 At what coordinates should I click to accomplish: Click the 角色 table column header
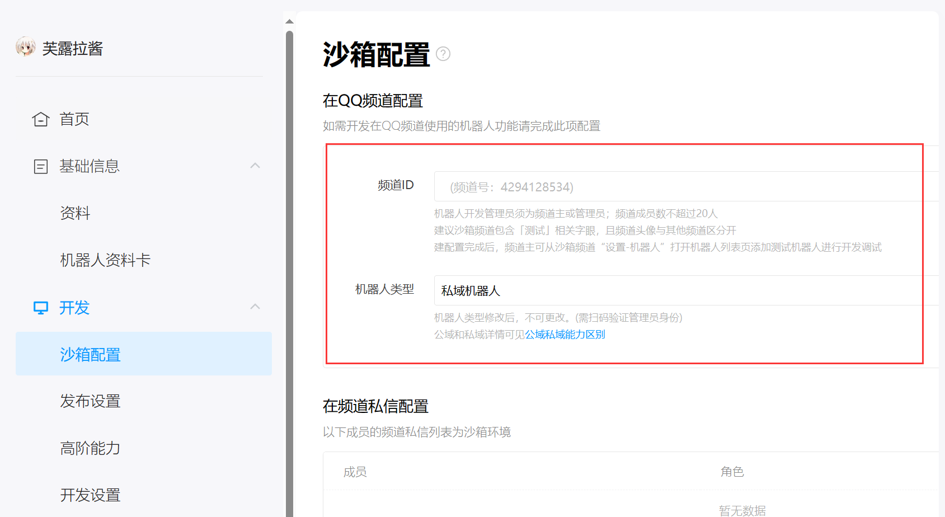point(732,472)
